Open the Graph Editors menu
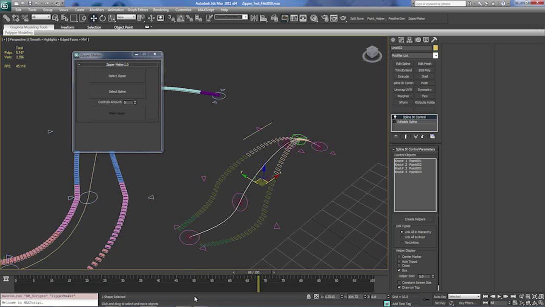 pos(138,10)
